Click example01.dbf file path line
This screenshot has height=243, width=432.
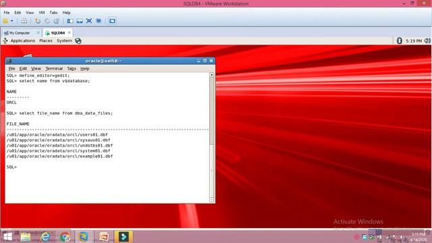59,156
